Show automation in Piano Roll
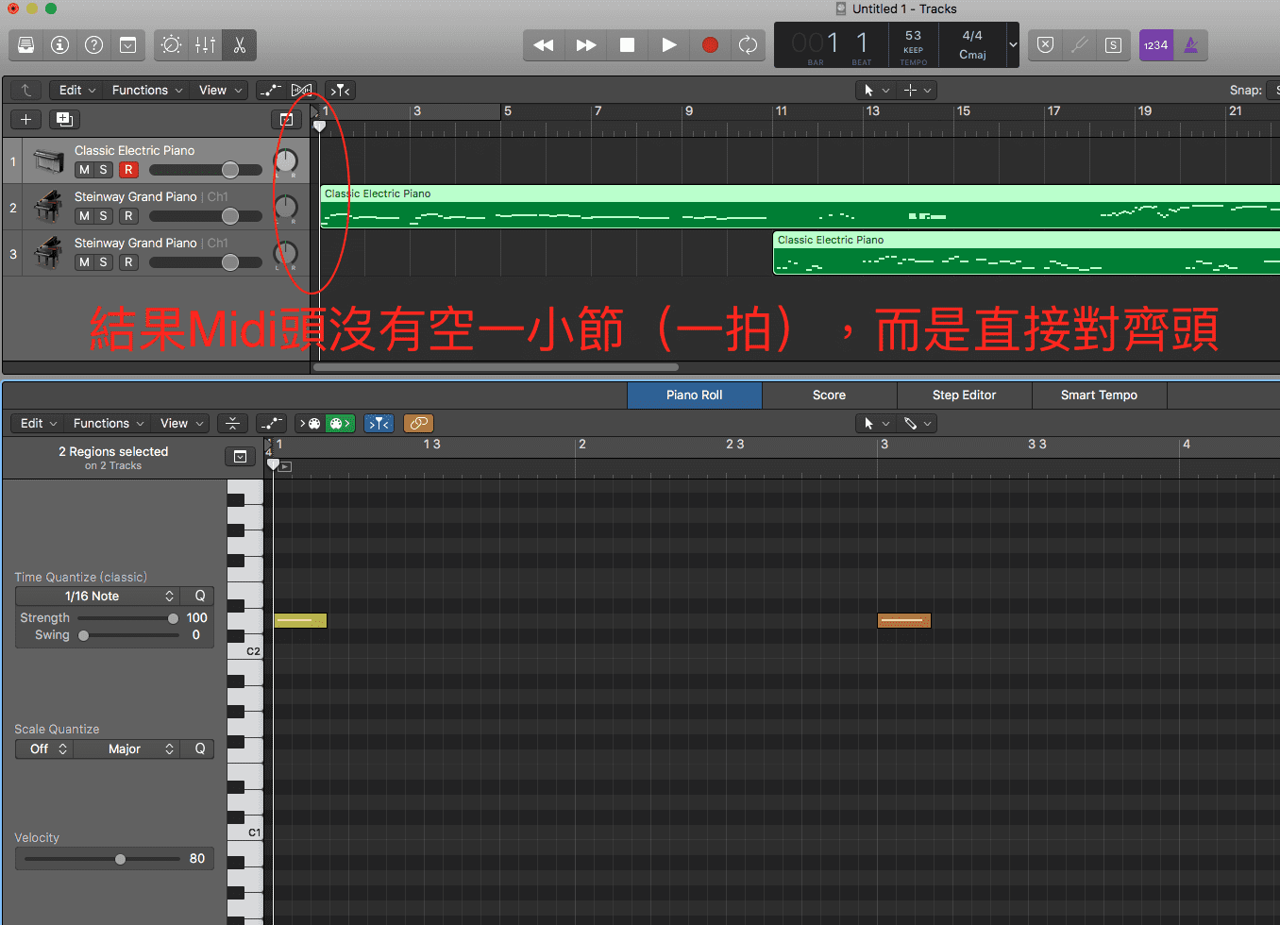Viewport: 1280px width, 925px height. (271, 423)
